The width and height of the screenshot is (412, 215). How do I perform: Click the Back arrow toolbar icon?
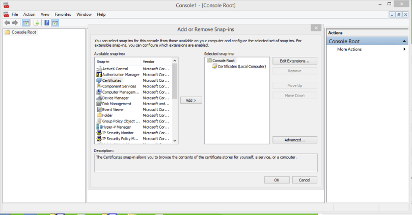click(7, 23)
